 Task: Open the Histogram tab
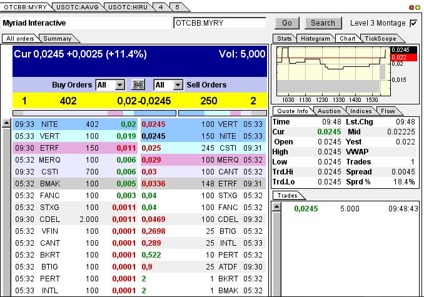[x=315, y=39]
